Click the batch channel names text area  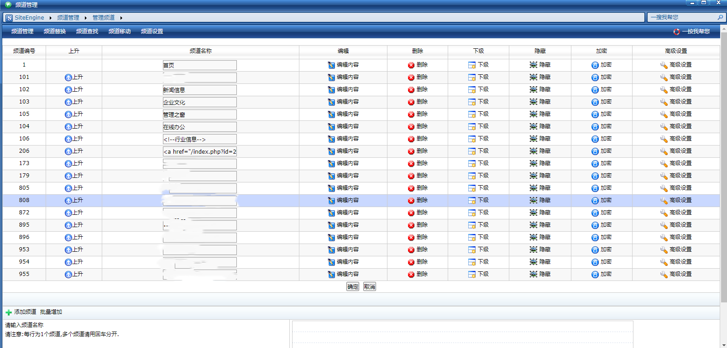(462, 334)
